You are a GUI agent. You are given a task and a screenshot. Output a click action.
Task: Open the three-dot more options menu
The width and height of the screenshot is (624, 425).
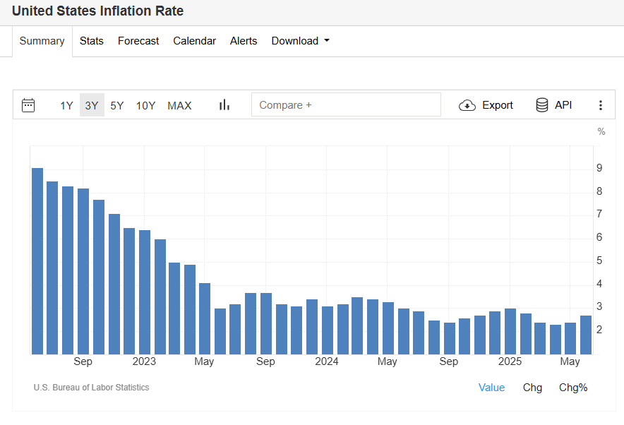601,105
